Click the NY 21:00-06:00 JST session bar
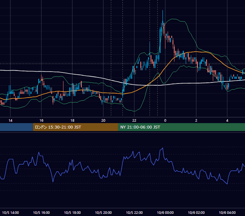This screenshot has height=216, width=245. (181, 127)
